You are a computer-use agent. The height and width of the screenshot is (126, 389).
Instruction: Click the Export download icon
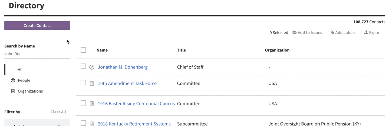point(366,32)
